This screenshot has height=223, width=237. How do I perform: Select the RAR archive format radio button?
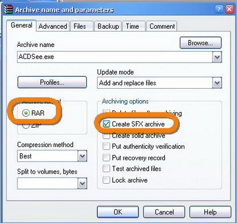click(26, 113)
